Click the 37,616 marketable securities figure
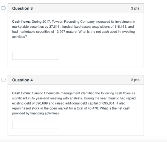The image size is (167, 142). point(54,26)
